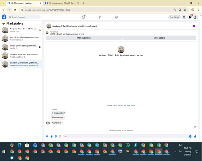
Task: Open the emoji picker in message box
Action: point(190,136)
